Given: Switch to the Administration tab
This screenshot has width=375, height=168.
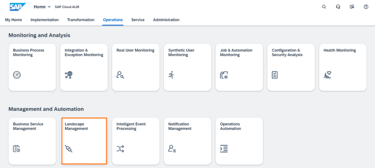Looking at the screenshot, I should coord(166,20).
